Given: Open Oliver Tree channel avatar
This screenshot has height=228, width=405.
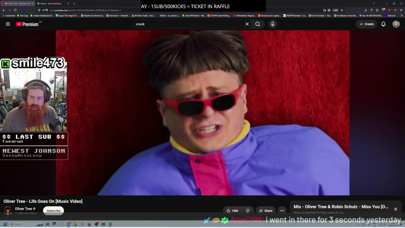Looking at the screenshot, I should coord(8,210).
